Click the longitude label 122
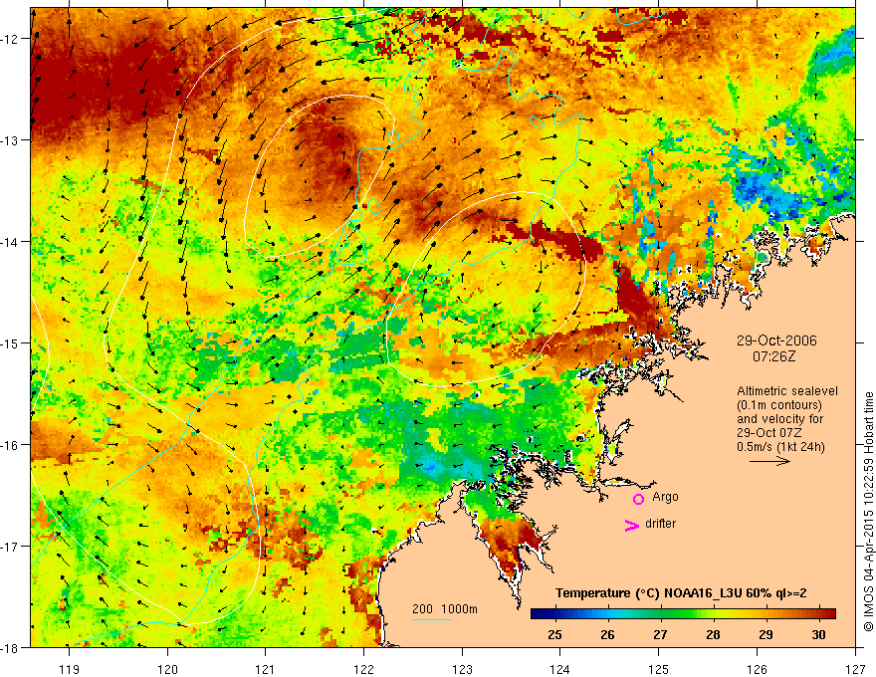Screen dimensions: 876x677 pyautogui.click(x=363, y=669)
